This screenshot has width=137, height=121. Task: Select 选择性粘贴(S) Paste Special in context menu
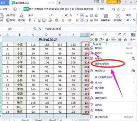(x=102, y=64)
